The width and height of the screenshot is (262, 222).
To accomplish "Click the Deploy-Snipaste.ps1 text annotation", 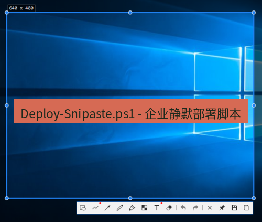I will tap(131, 111).
